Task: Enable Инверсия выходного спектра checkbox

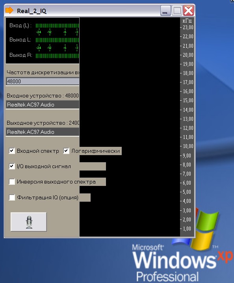Action: [12, 182]
